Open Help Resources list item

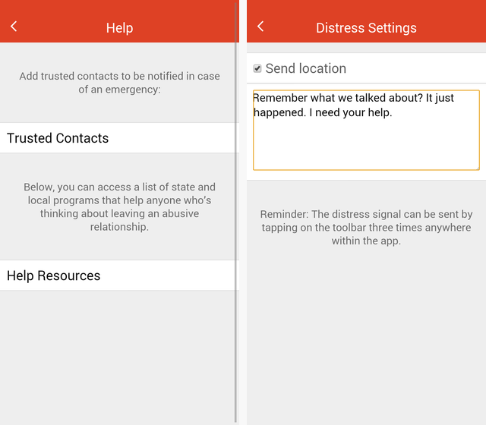coord(119,275)
